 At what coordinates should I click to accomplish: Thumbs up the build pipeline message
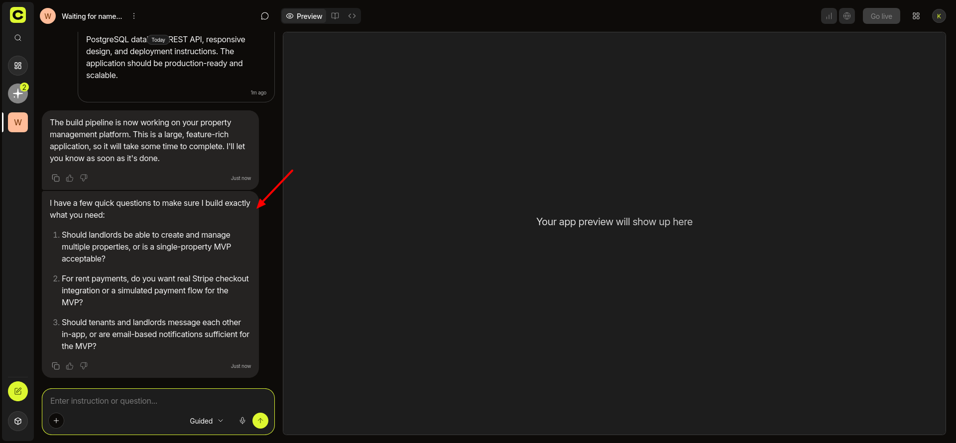70,178
